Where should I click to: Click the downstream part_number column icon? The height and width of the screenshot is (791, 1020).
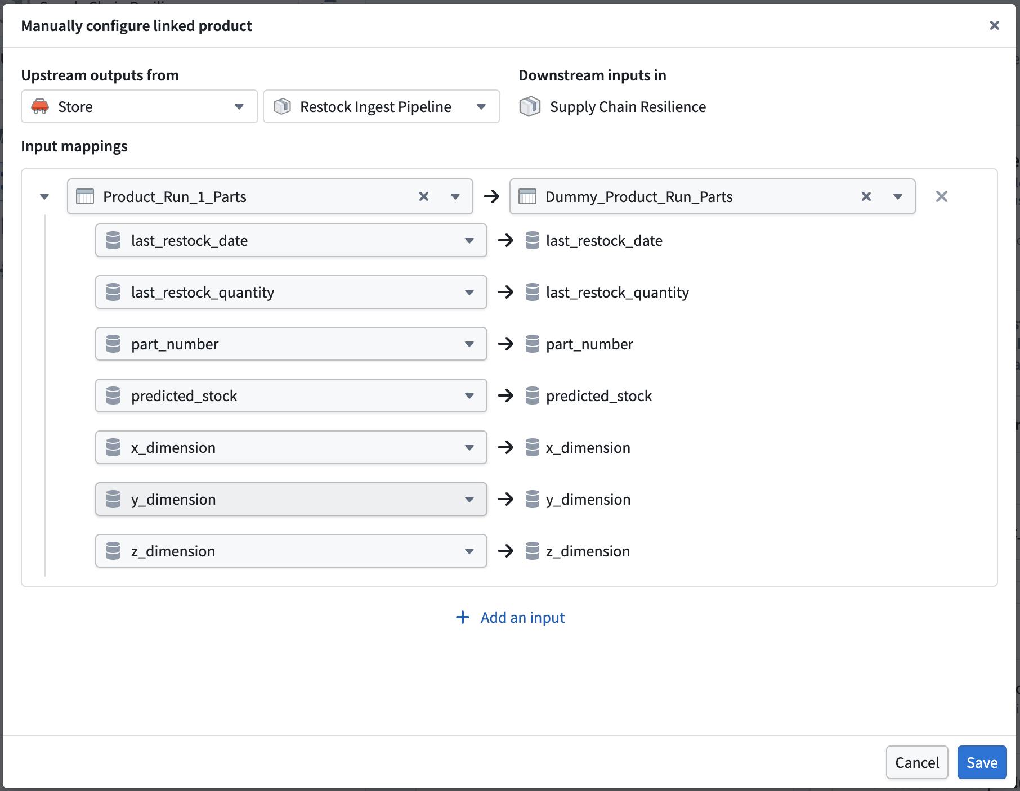coord(533,344)
